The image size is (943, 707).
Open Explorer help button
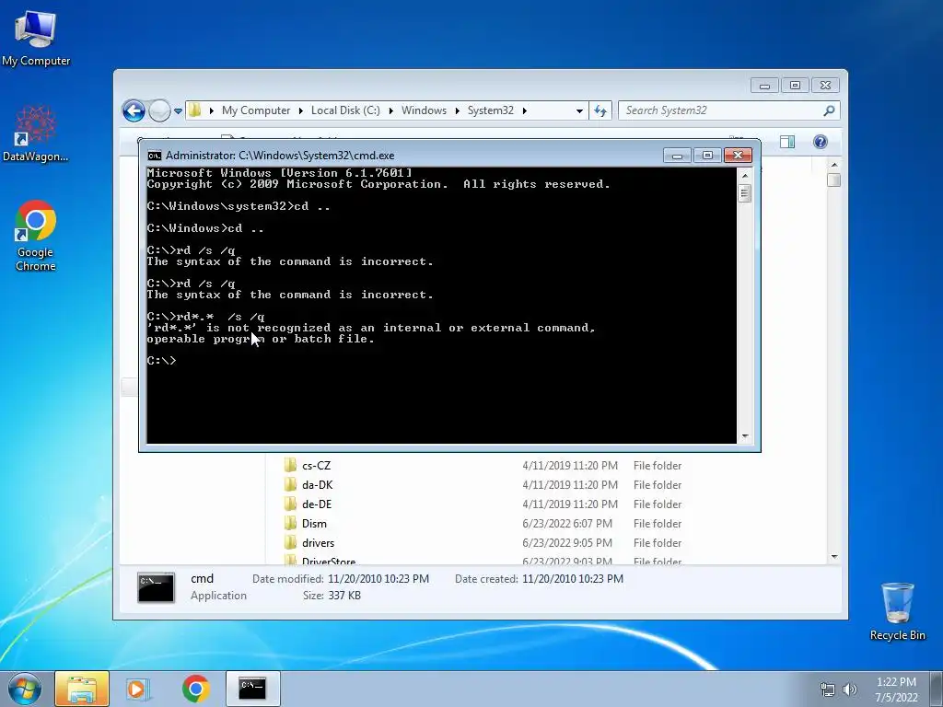click(821, 142)
